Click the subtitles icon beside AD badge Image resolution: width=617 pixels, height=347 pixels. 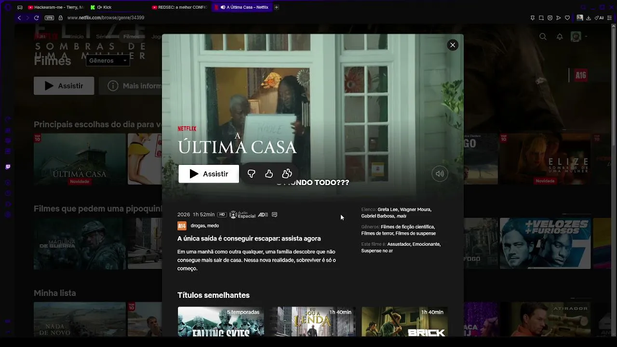[275, 214]
